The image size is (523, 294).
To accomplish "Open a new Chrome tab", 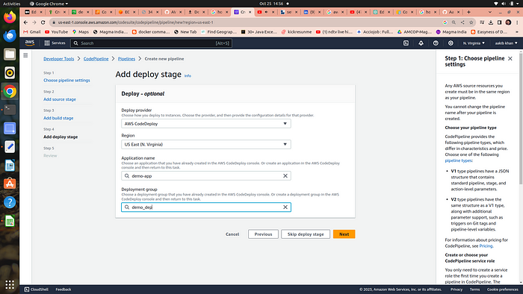I will tap(468, 12).
